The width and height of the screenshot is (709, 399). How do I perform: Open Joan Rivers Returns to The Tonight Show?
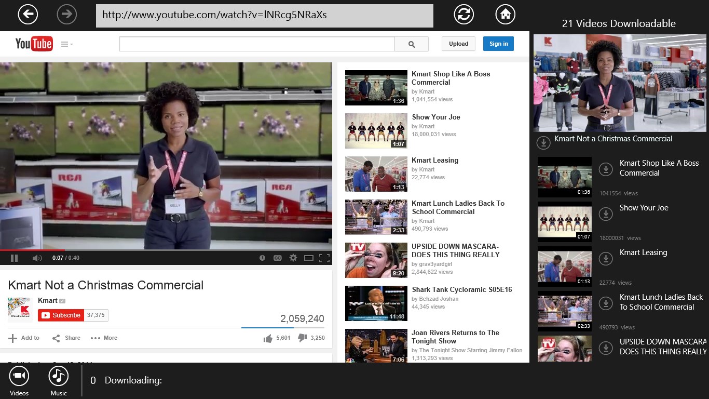455,337
